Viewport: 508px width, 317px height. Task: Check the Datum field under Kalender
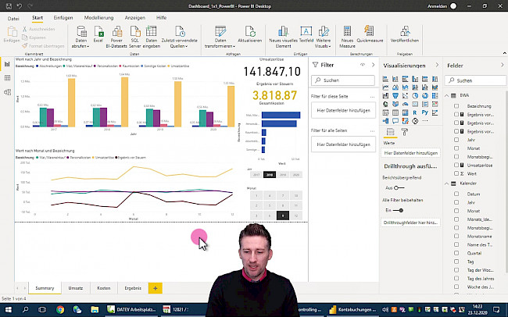click(457, 194)
